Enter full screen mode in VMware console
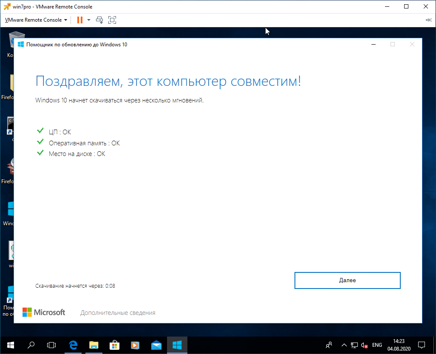Screen dimensions: 436x354 [112, 20]
